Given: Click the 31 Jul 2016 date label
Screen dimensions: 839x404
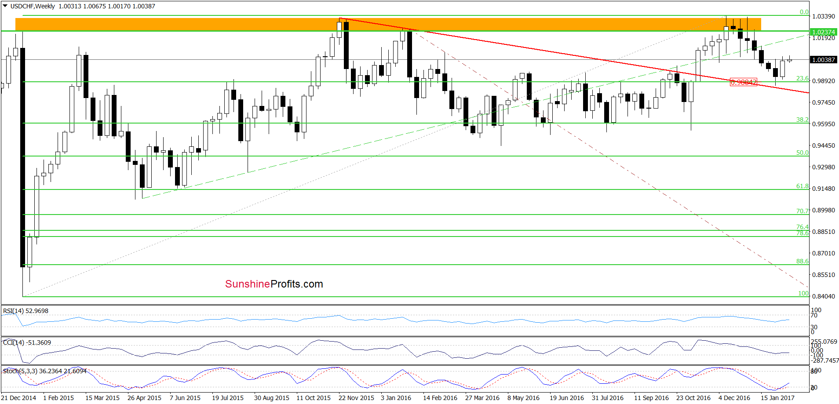Looking at the screenshot, I should pos(608,398).
